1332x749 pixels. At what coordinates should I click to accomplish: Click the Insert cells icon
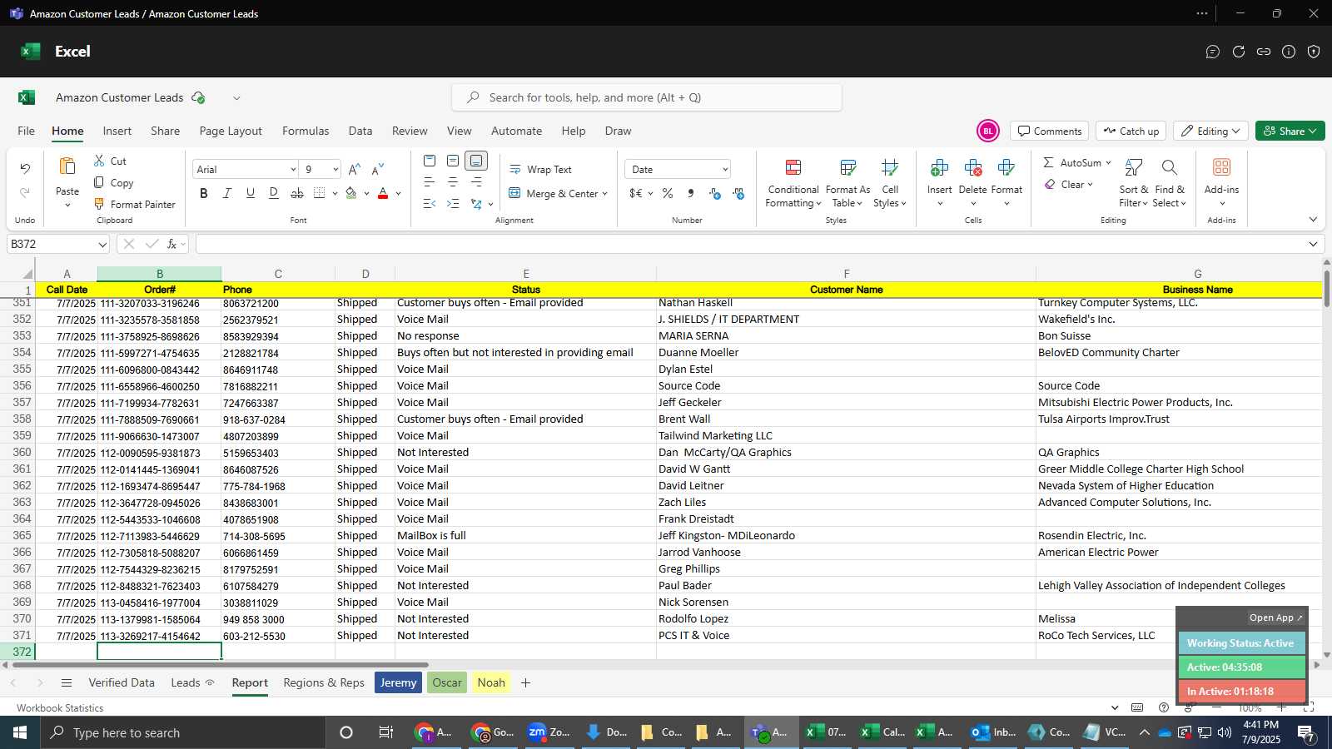[x=940, y=168]
